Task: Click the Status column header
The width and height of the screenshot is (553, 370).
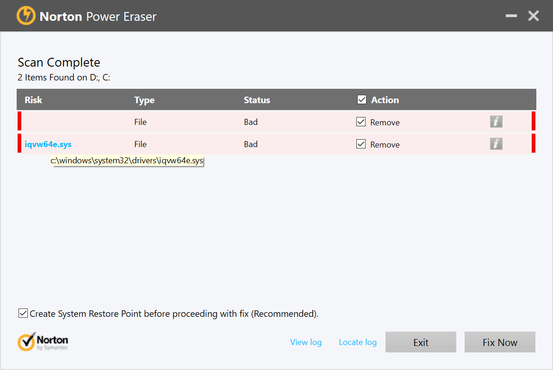Action: 257,100
